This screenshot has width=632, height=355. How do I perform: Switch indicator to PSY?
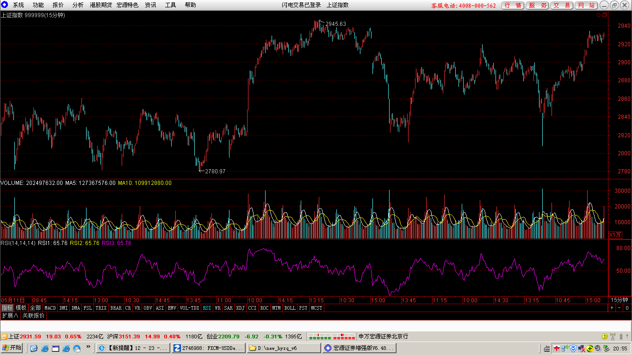point(303,307)
